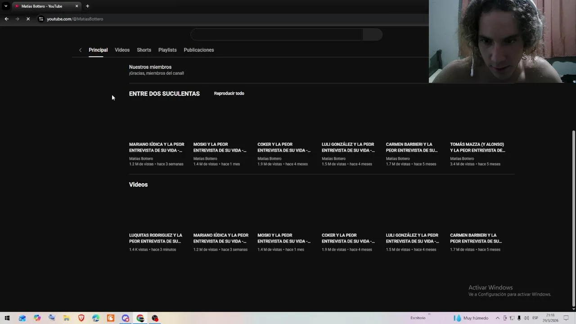Click the YouTube search button

(x=373, y=35)
